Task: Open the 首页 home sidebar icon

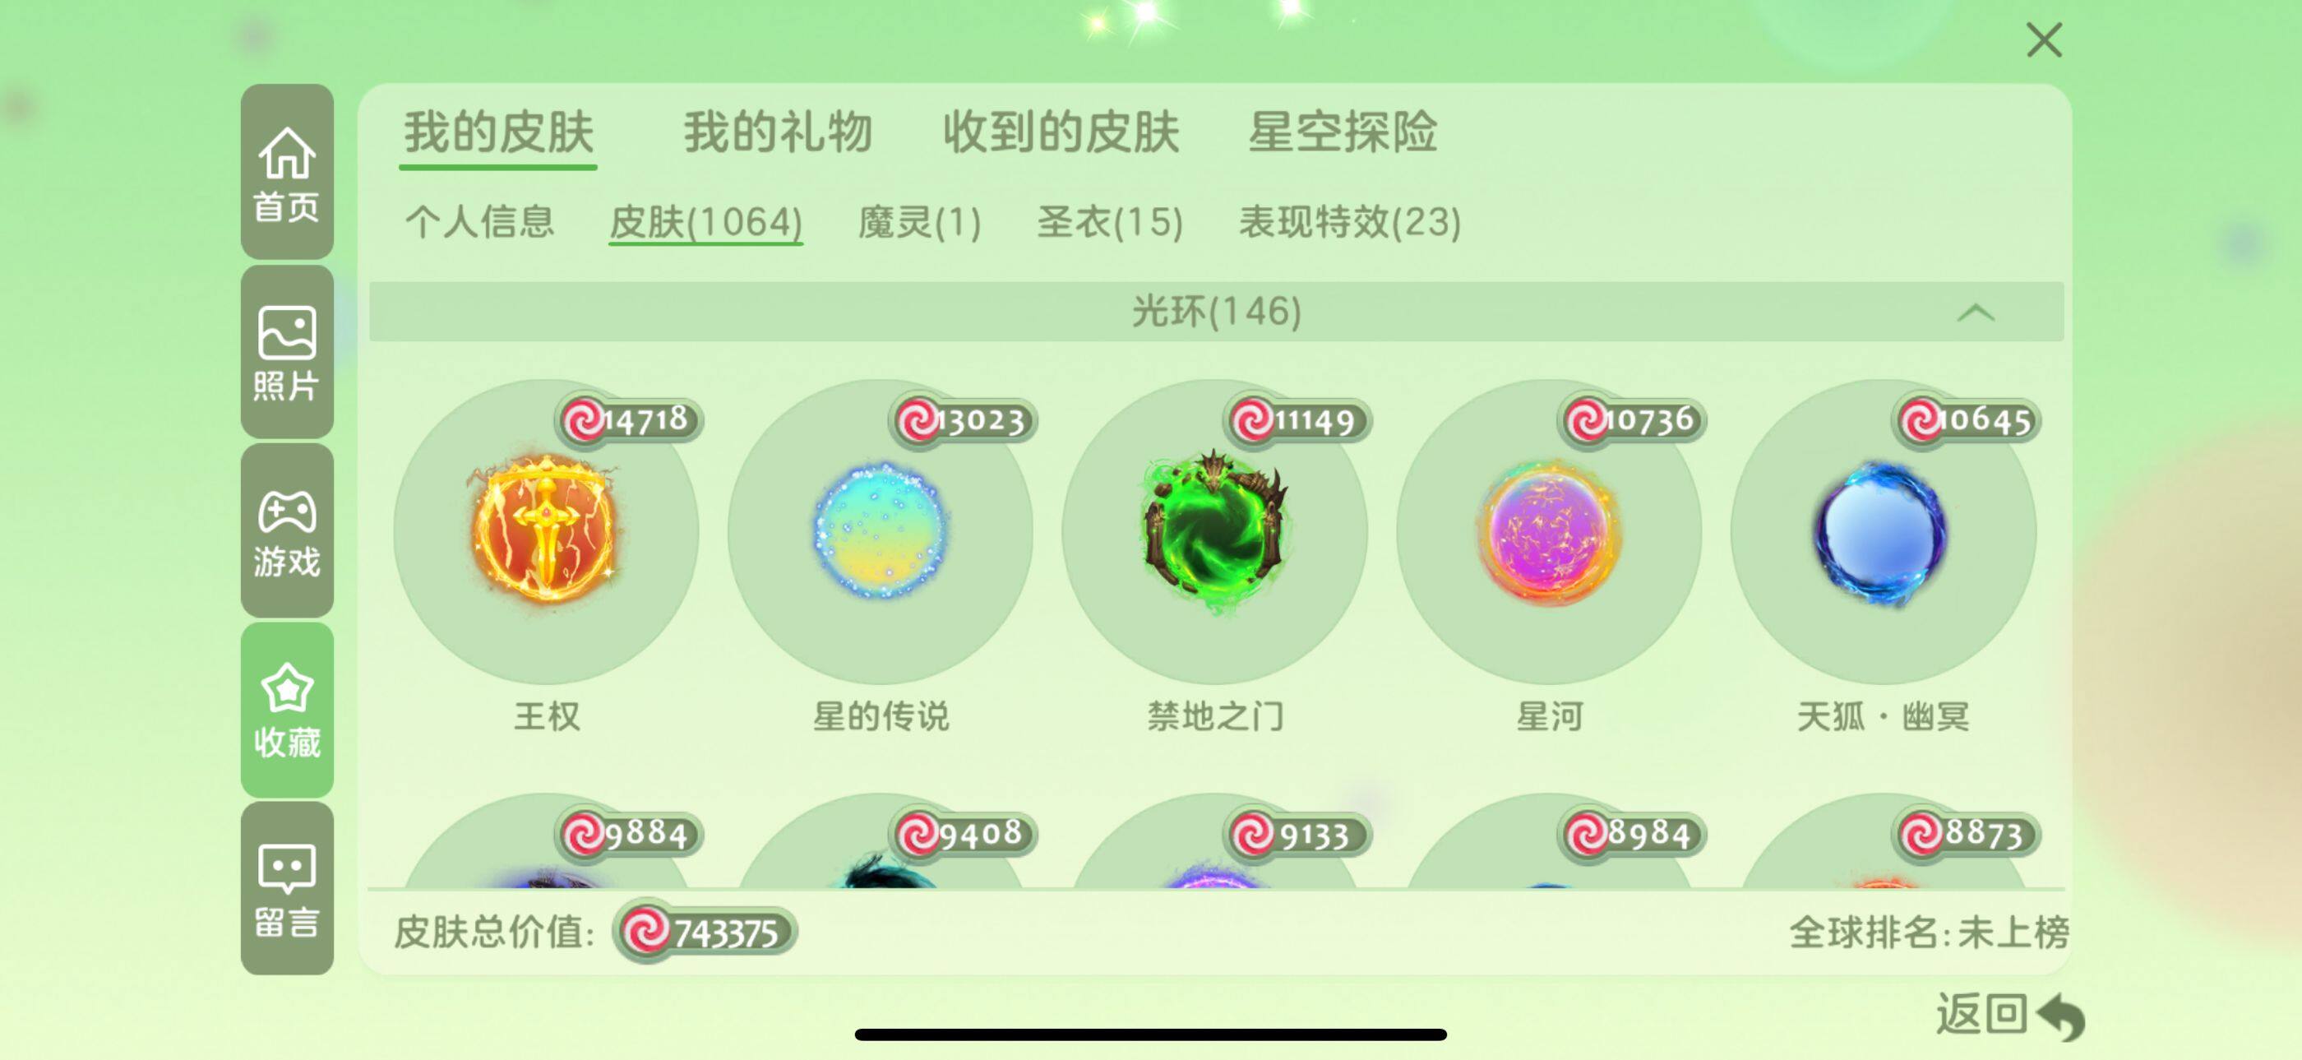Action: [287, 173]
